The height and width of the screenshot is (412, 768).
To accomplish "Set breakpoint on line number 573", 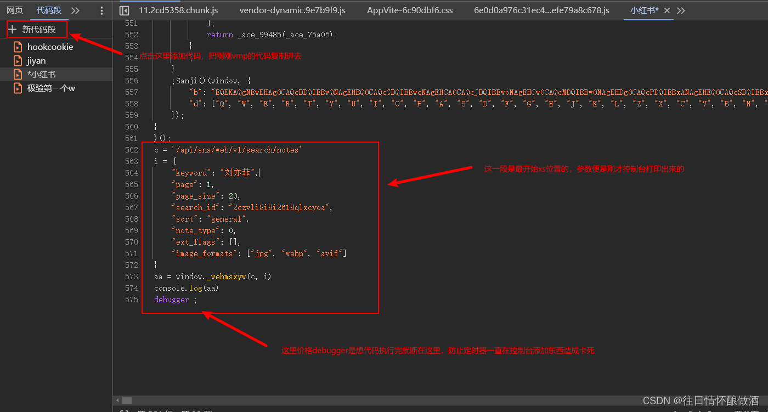I will [132, 276].
